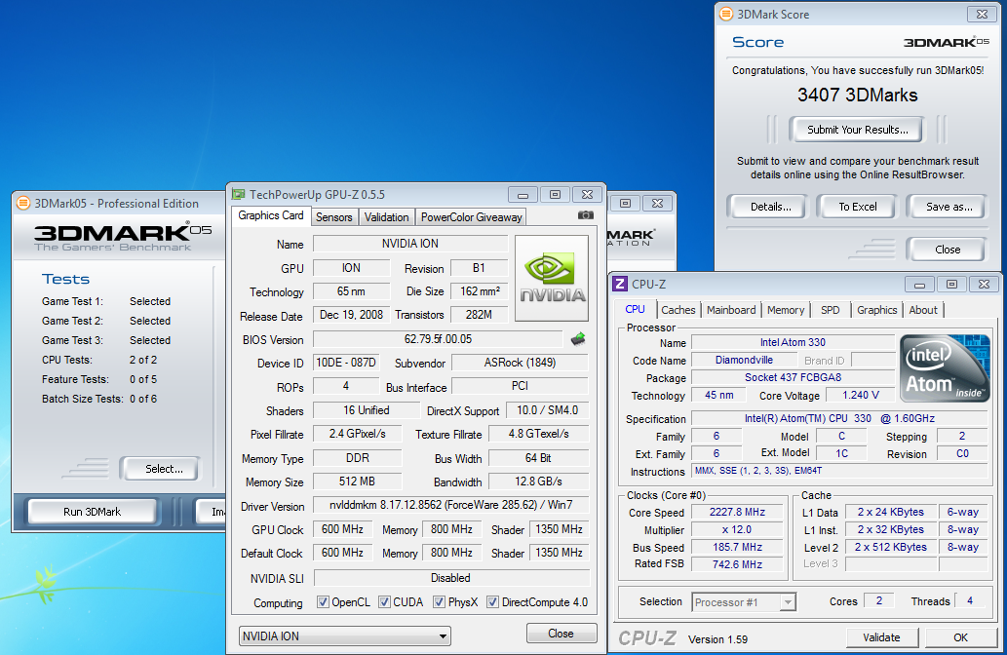Close the 3DMark Score window with X

pos(982,14)
